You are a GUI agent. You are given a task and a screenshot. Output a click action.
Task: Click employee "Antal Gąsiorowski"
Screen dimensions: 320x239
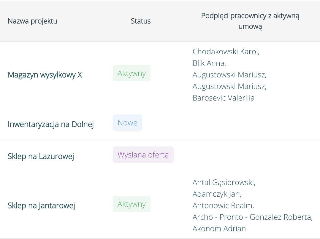(x=224, y=182)
